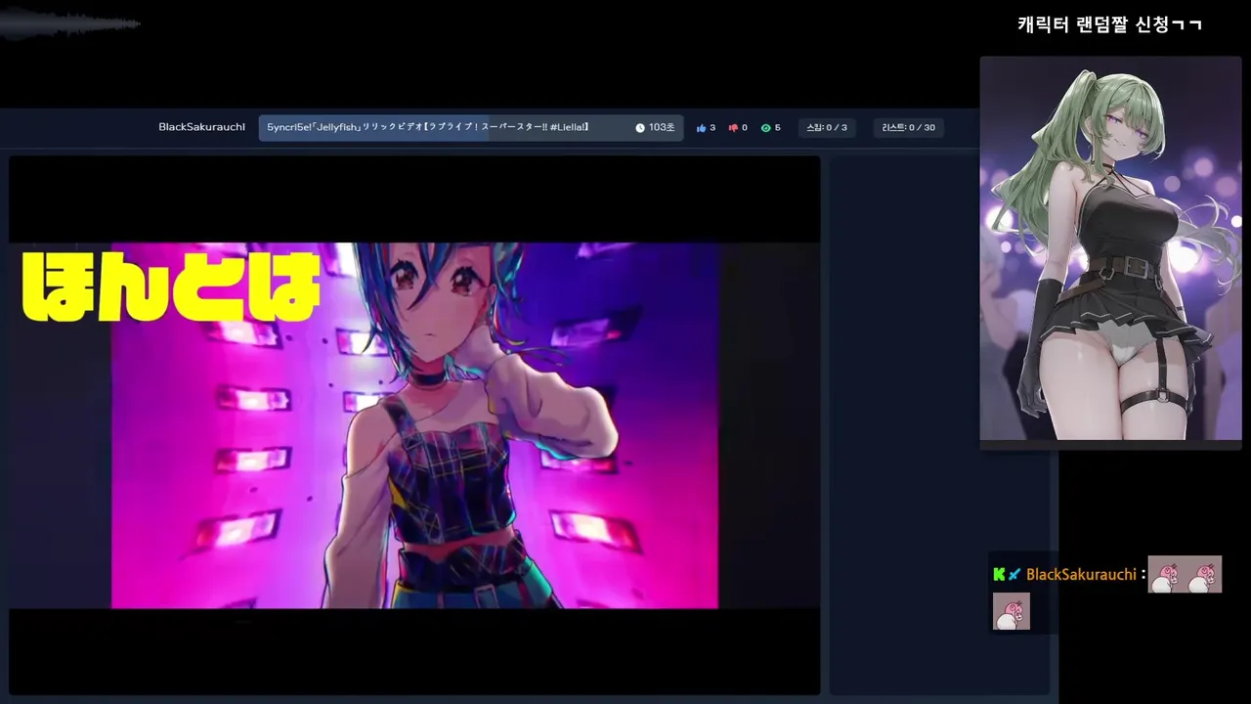Click the Jellyfish lyric video player
This screenshot has width=1251, height=704.
(414, 425)
